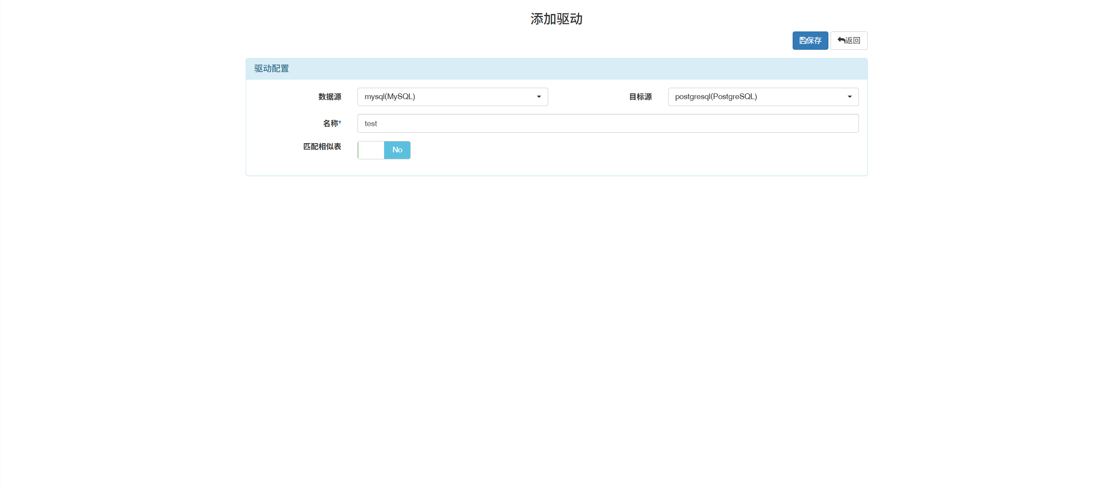Click the green edge of the switch
Image resolution: width=1113 pixels, height=492 pixels.
358,150
